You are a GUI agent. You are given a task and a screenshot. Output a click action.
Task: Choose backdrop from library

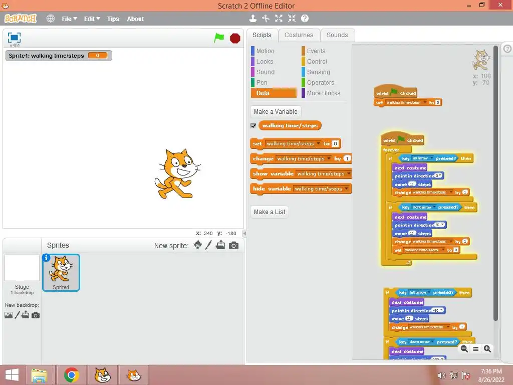pyautogui.click(x=9, y=315)
